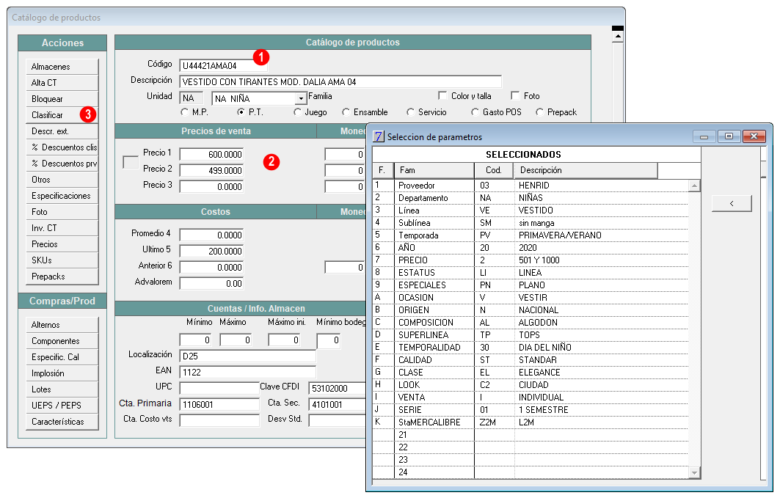Viewport: 780px width, 498px height.
Task: Select the Juego radio option
Action: 297,112
